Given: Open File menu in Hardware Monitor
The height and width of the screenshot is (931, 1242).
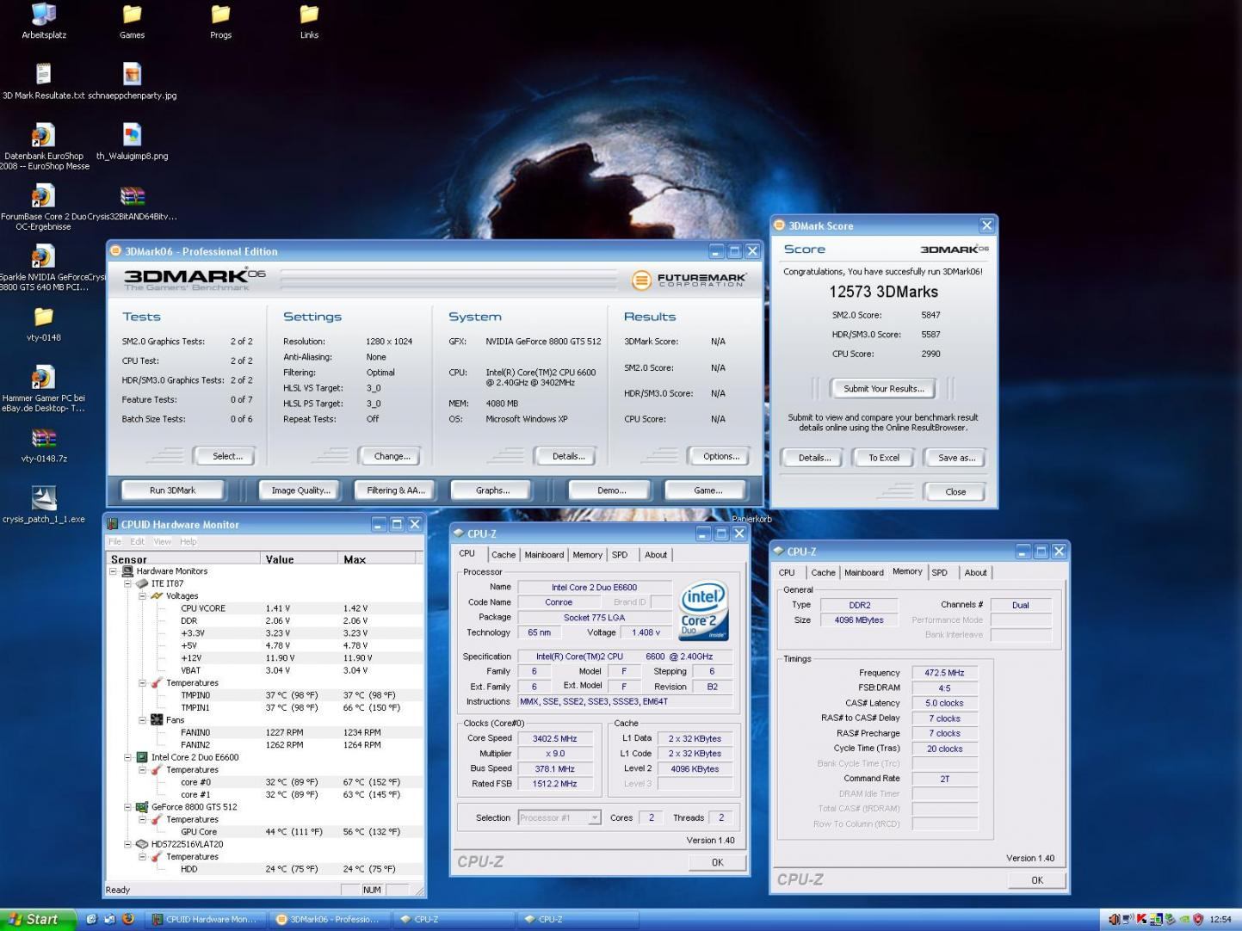Looking at the screenshot, I should (x=114, y=542).
